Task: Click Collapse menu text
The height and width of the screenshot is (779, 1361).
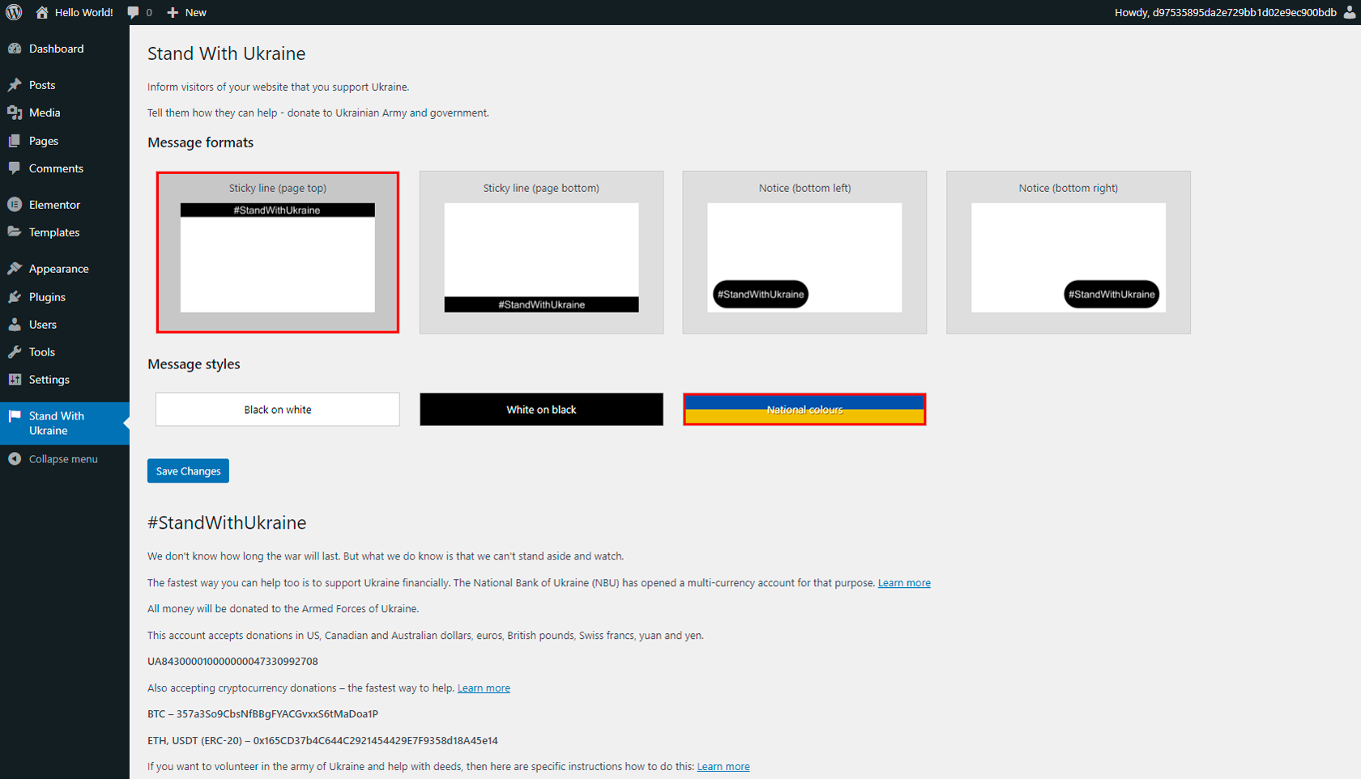Action: 63,459
